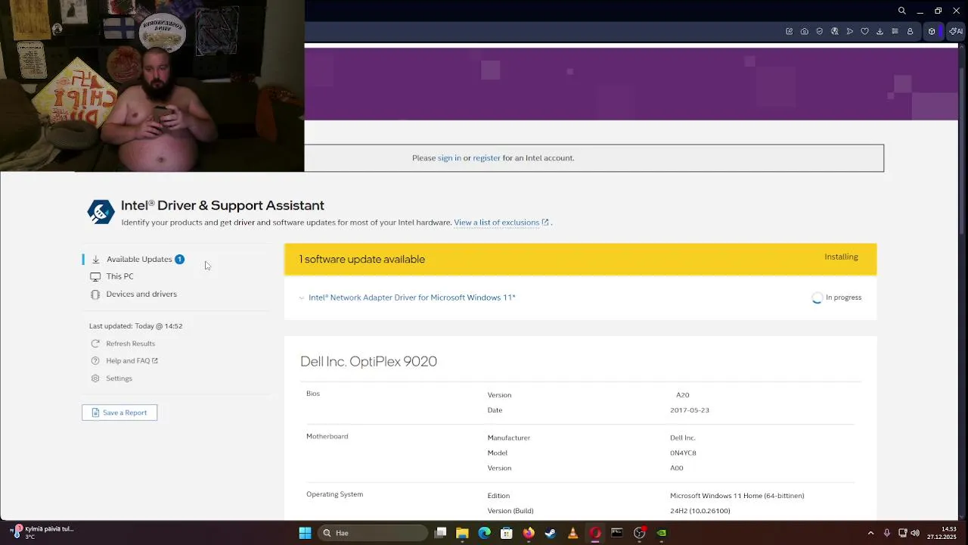Screen dimensions: 968x545
Task: Open the weather widget on the taskbar
Action: (x=42, y=532)
